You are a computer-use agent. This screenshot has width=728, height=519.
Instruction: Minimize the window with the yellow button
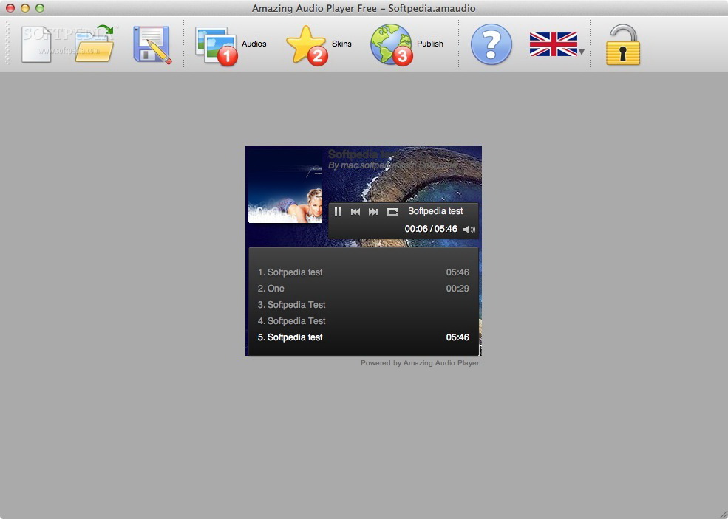point(25,8)
